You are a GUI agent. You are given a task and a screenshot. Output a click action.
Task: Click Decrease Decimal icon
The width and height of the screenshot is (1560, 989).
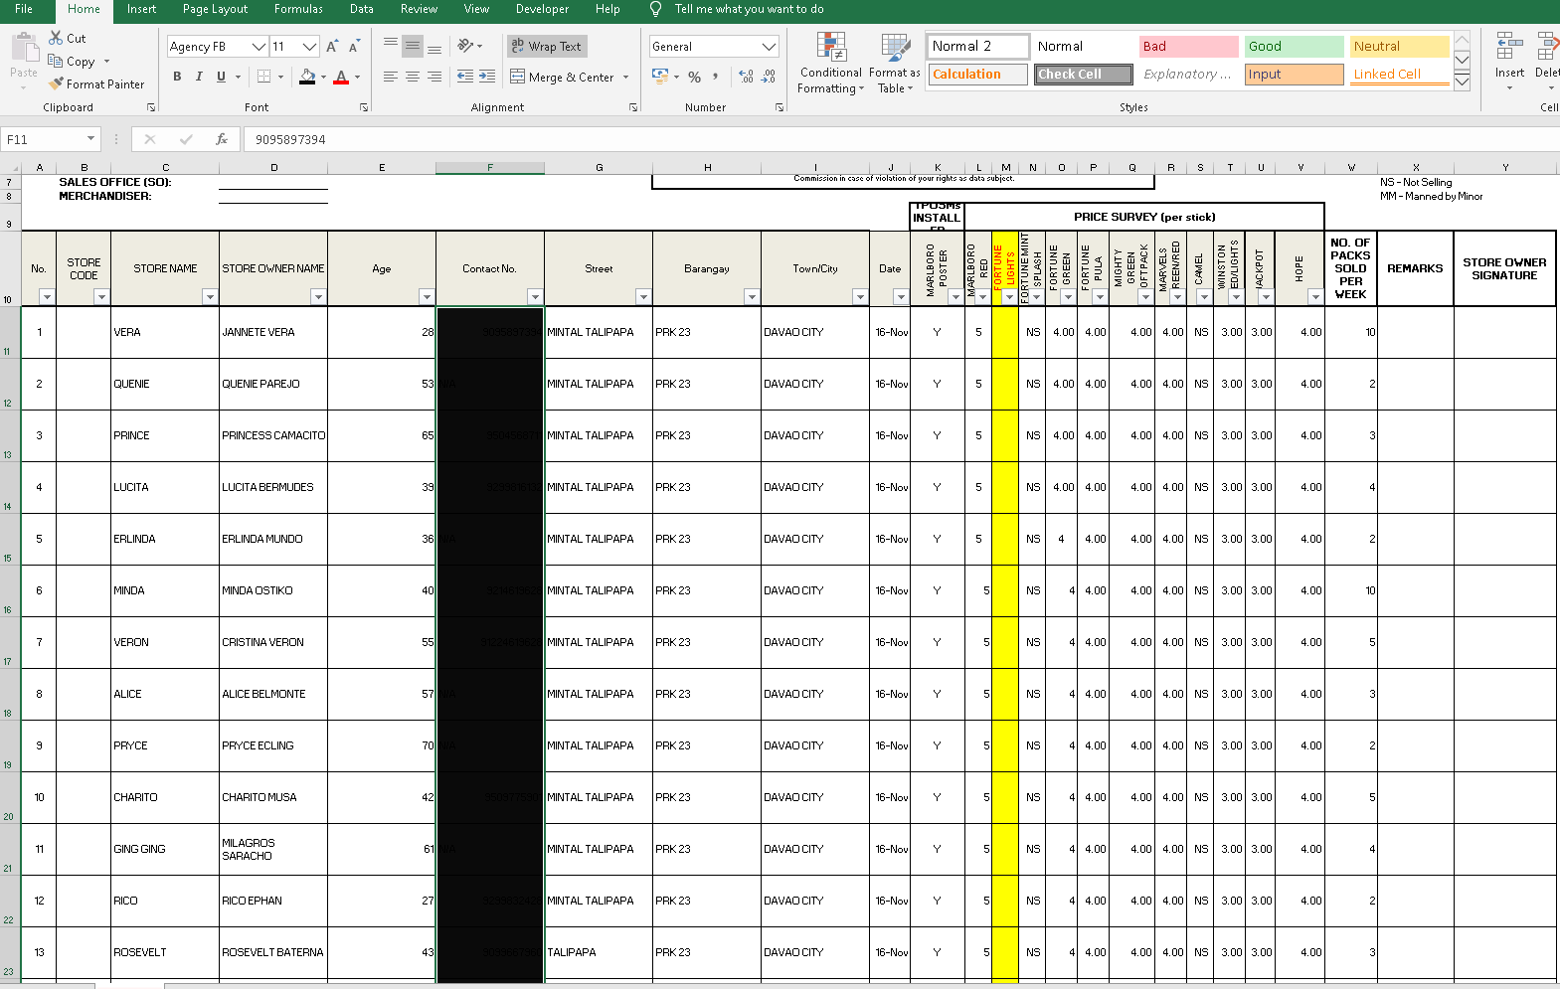point(769,77)
